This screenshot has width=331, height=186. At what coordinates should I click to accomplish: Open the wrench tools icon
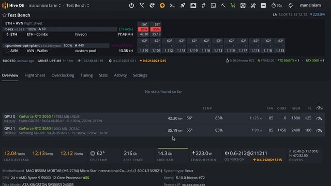(253, 6)
